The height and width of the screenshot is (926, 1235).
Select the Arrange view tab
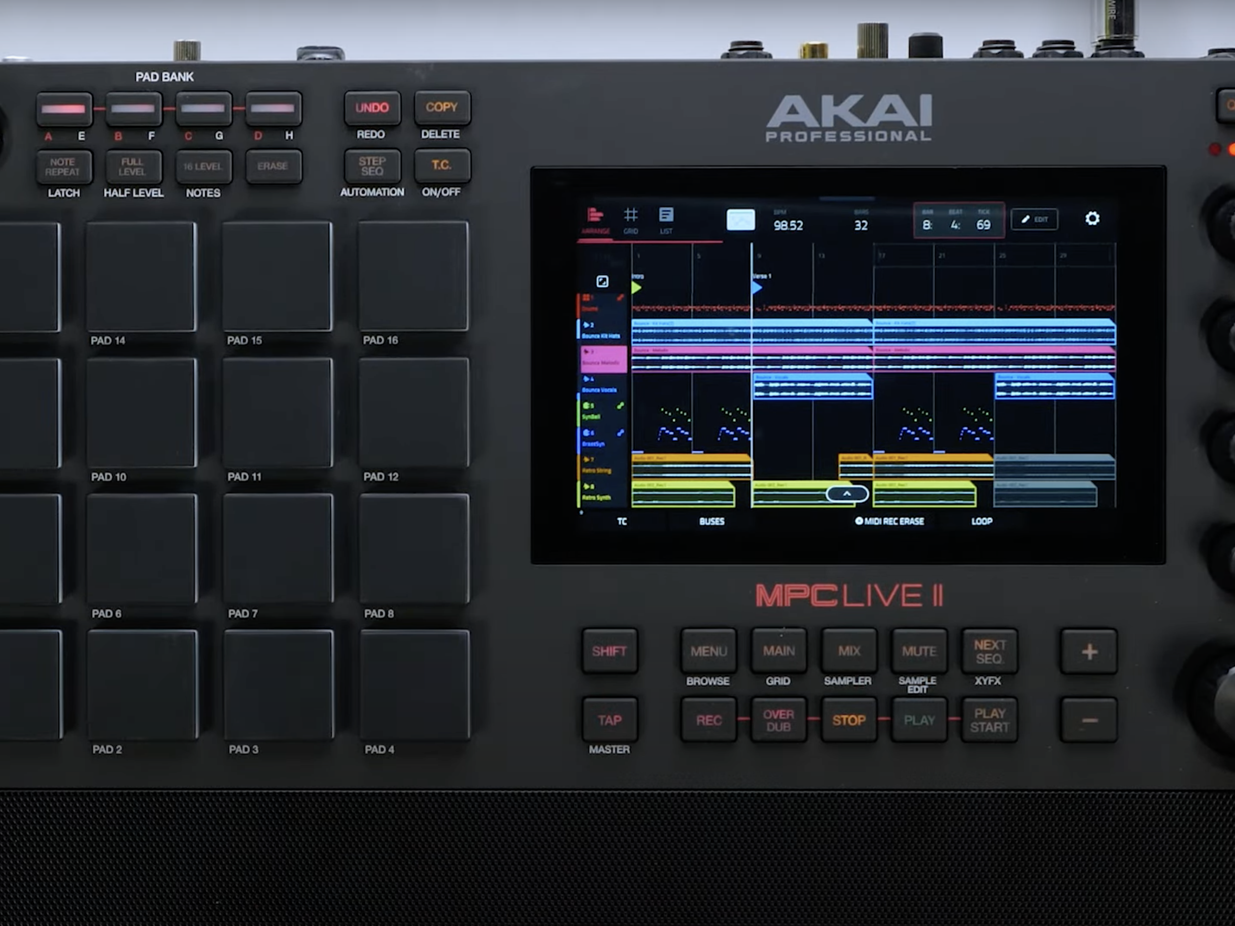(x=595, y=220)
